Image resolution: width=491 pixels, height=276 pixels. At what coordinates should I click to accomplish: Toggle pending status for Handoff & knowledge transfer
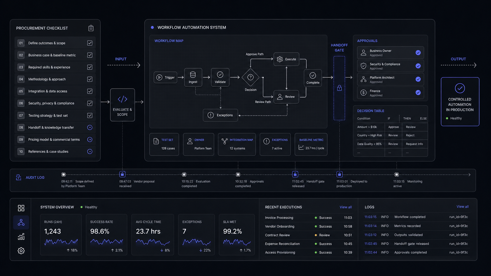point(90,128)
